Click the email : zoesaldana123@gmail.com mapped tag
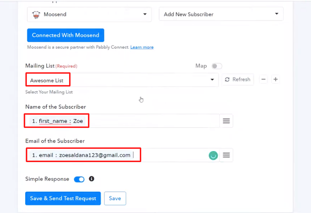This screenshot has height=213, width=311. pos(81,155)
